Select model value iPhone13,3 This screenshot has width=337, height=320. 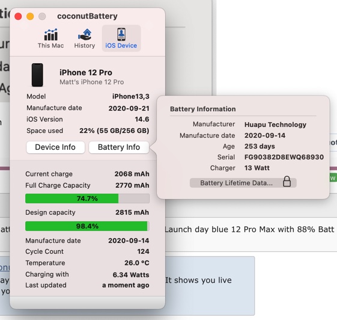131,96
